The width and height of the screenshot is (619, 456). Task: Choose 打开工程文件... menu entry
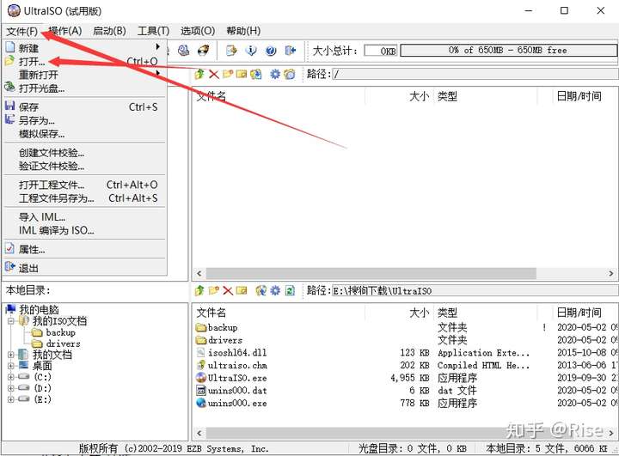pyautogui.click(x=84, y=185)
